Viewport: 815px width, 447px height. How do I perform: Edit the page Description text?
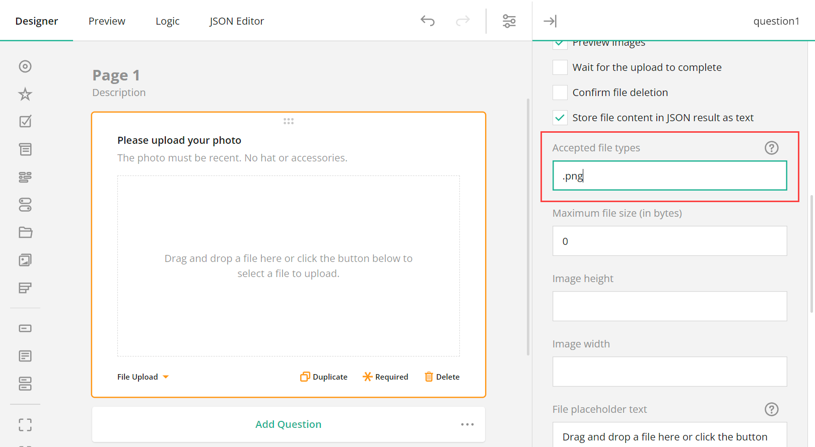pos(119,93)
